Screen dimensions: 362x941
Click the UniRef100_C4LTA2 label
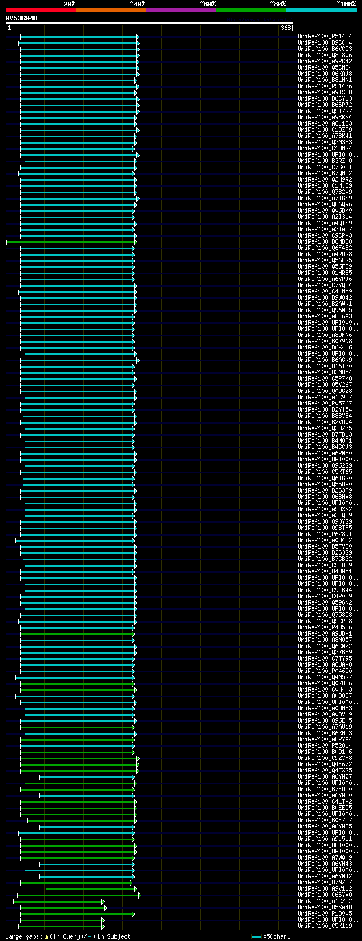[325, 802]
